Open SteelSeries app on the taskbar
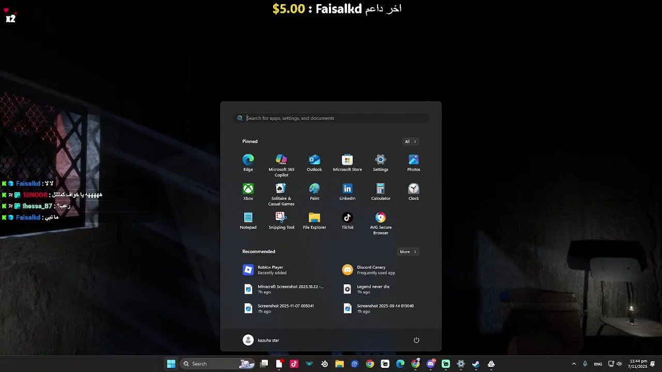This screenshot has width=662, height=372. coord(324,364)
